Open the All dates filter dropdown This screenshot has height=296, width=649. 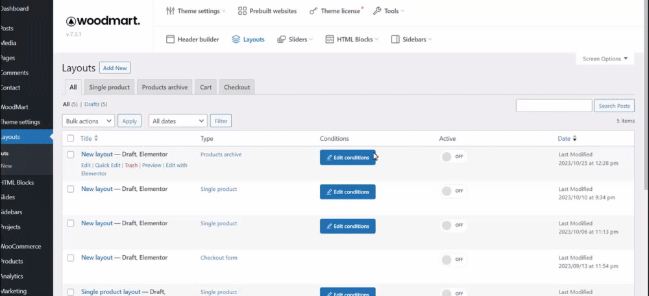pos(178,121)
